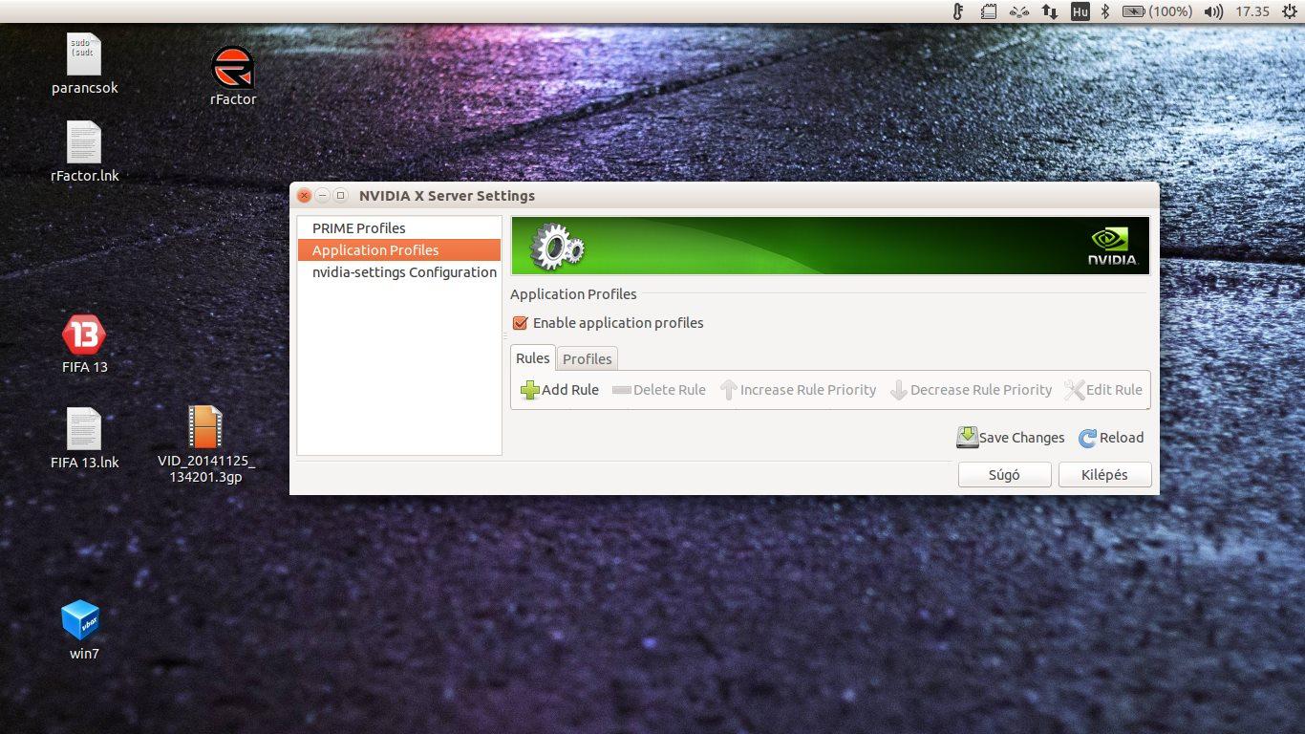Minimize the NVIDIA X Server Settings window
The image size is (1305, 734).
pos(323,196)
